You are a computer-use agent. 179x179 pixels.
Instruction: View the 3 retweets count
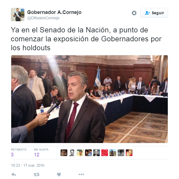12,155
